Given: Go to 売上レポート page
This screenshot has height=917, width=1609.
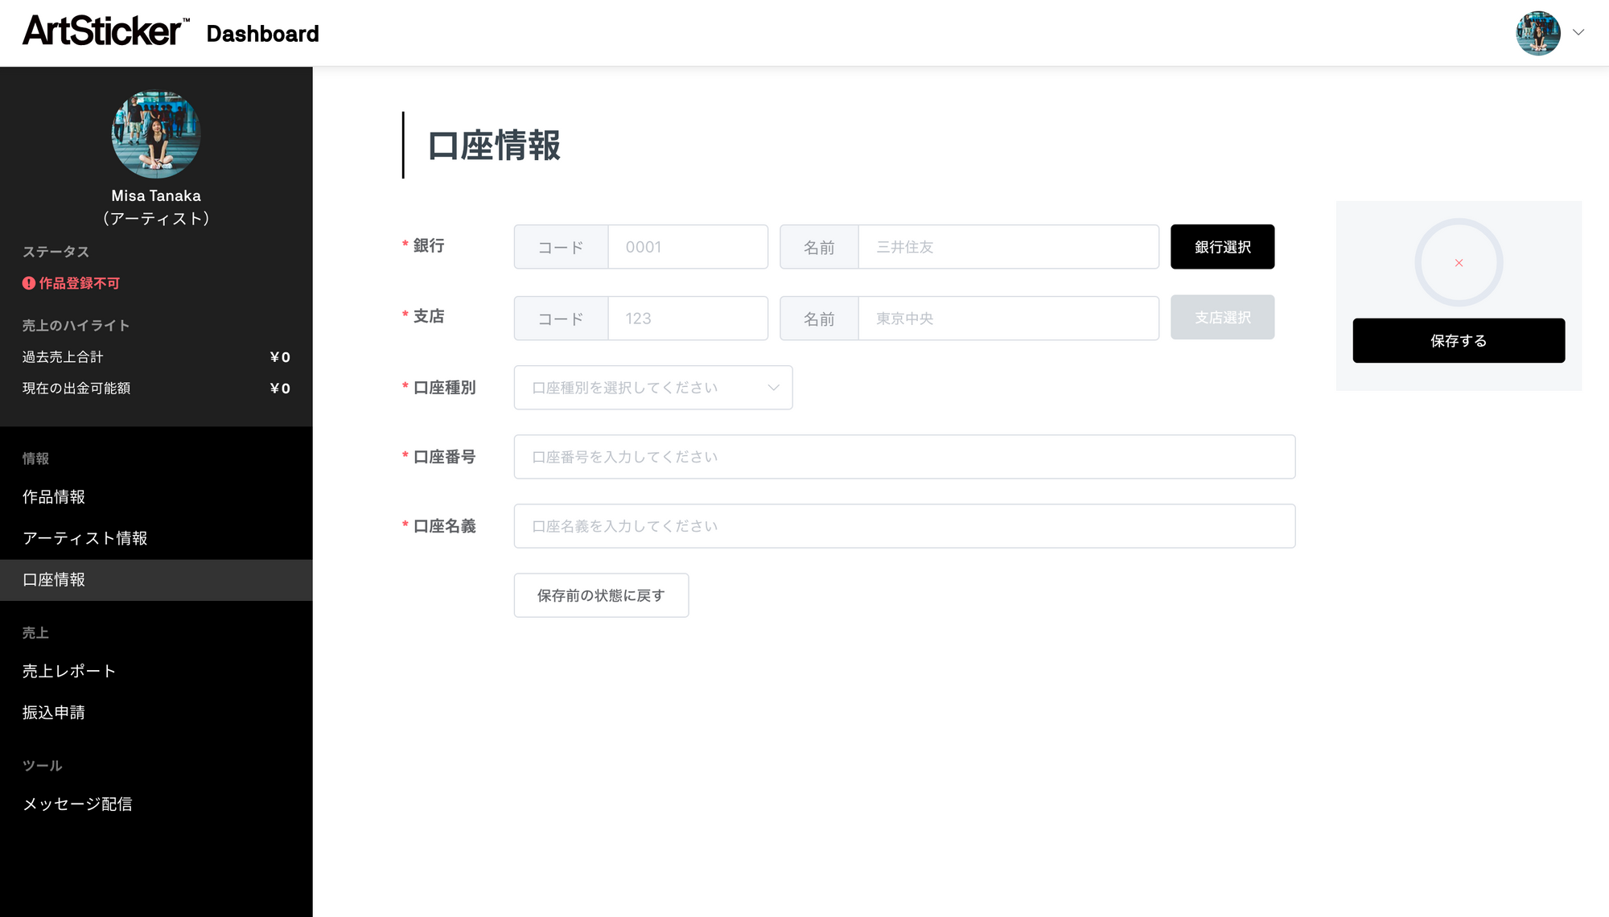Looking at the screenshot, I should pos(69,671).
